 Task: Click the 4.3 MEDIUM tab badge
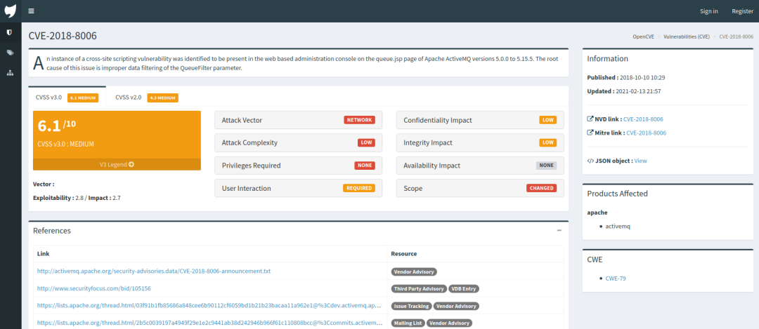tap(162, 98)
